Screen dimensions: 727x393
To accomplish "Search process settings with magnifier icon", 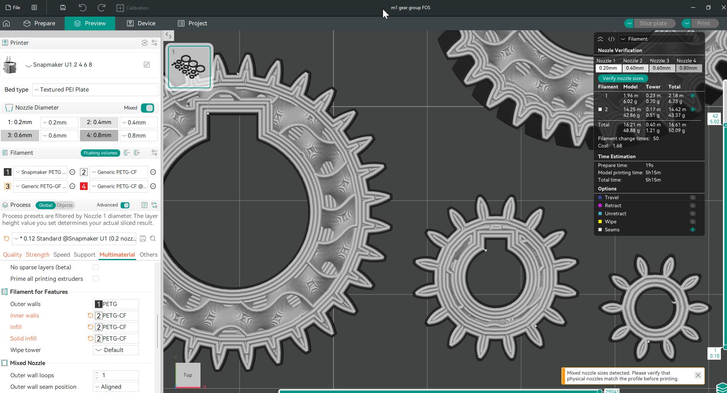I will (153, 239).
